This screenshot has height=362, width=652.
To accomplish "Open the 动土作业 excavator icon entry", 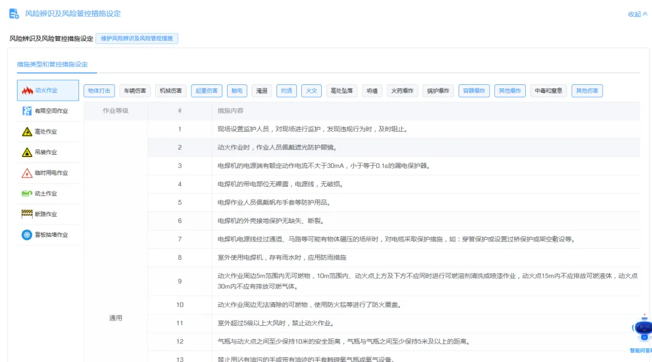I will [x=27, y=193].
